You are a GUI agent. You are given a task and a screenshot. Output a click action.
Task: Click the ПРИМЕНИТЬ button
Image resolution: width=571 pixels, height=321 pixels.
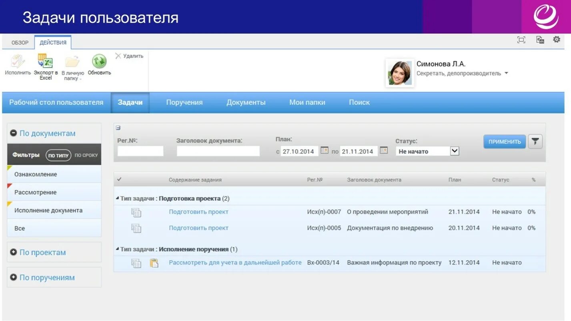pyautogui.click(x=505, y=142)
